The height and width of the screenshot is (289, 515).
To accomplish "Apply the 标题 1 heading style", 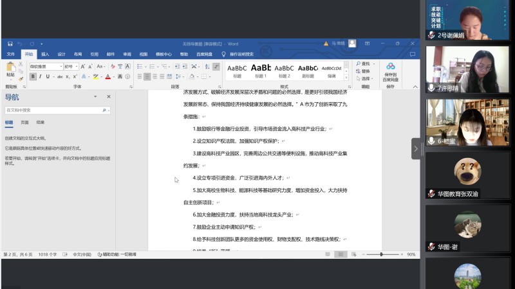I will click(x=261, y=71).
